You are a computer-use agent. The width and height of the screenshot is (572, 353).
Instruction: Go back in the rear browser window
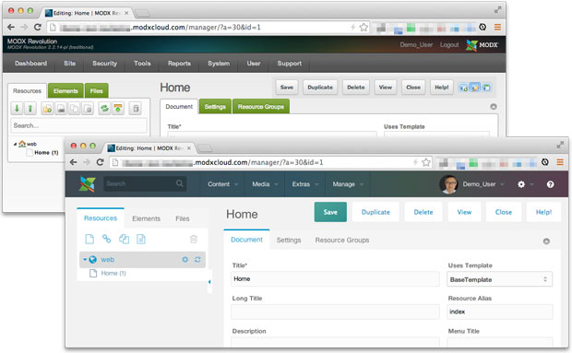point(11,27)
